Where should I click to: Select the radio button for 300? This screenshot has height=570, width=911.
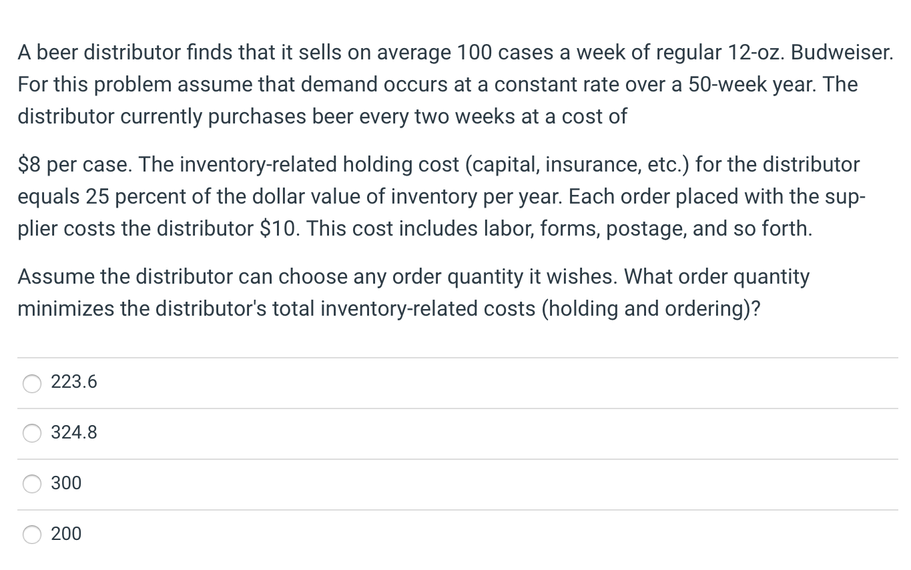click(x=31, y=484)
